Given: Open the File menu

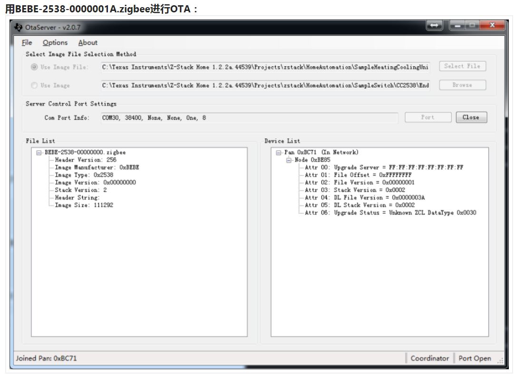Looking at the screenshot, I should click(27, 43).
